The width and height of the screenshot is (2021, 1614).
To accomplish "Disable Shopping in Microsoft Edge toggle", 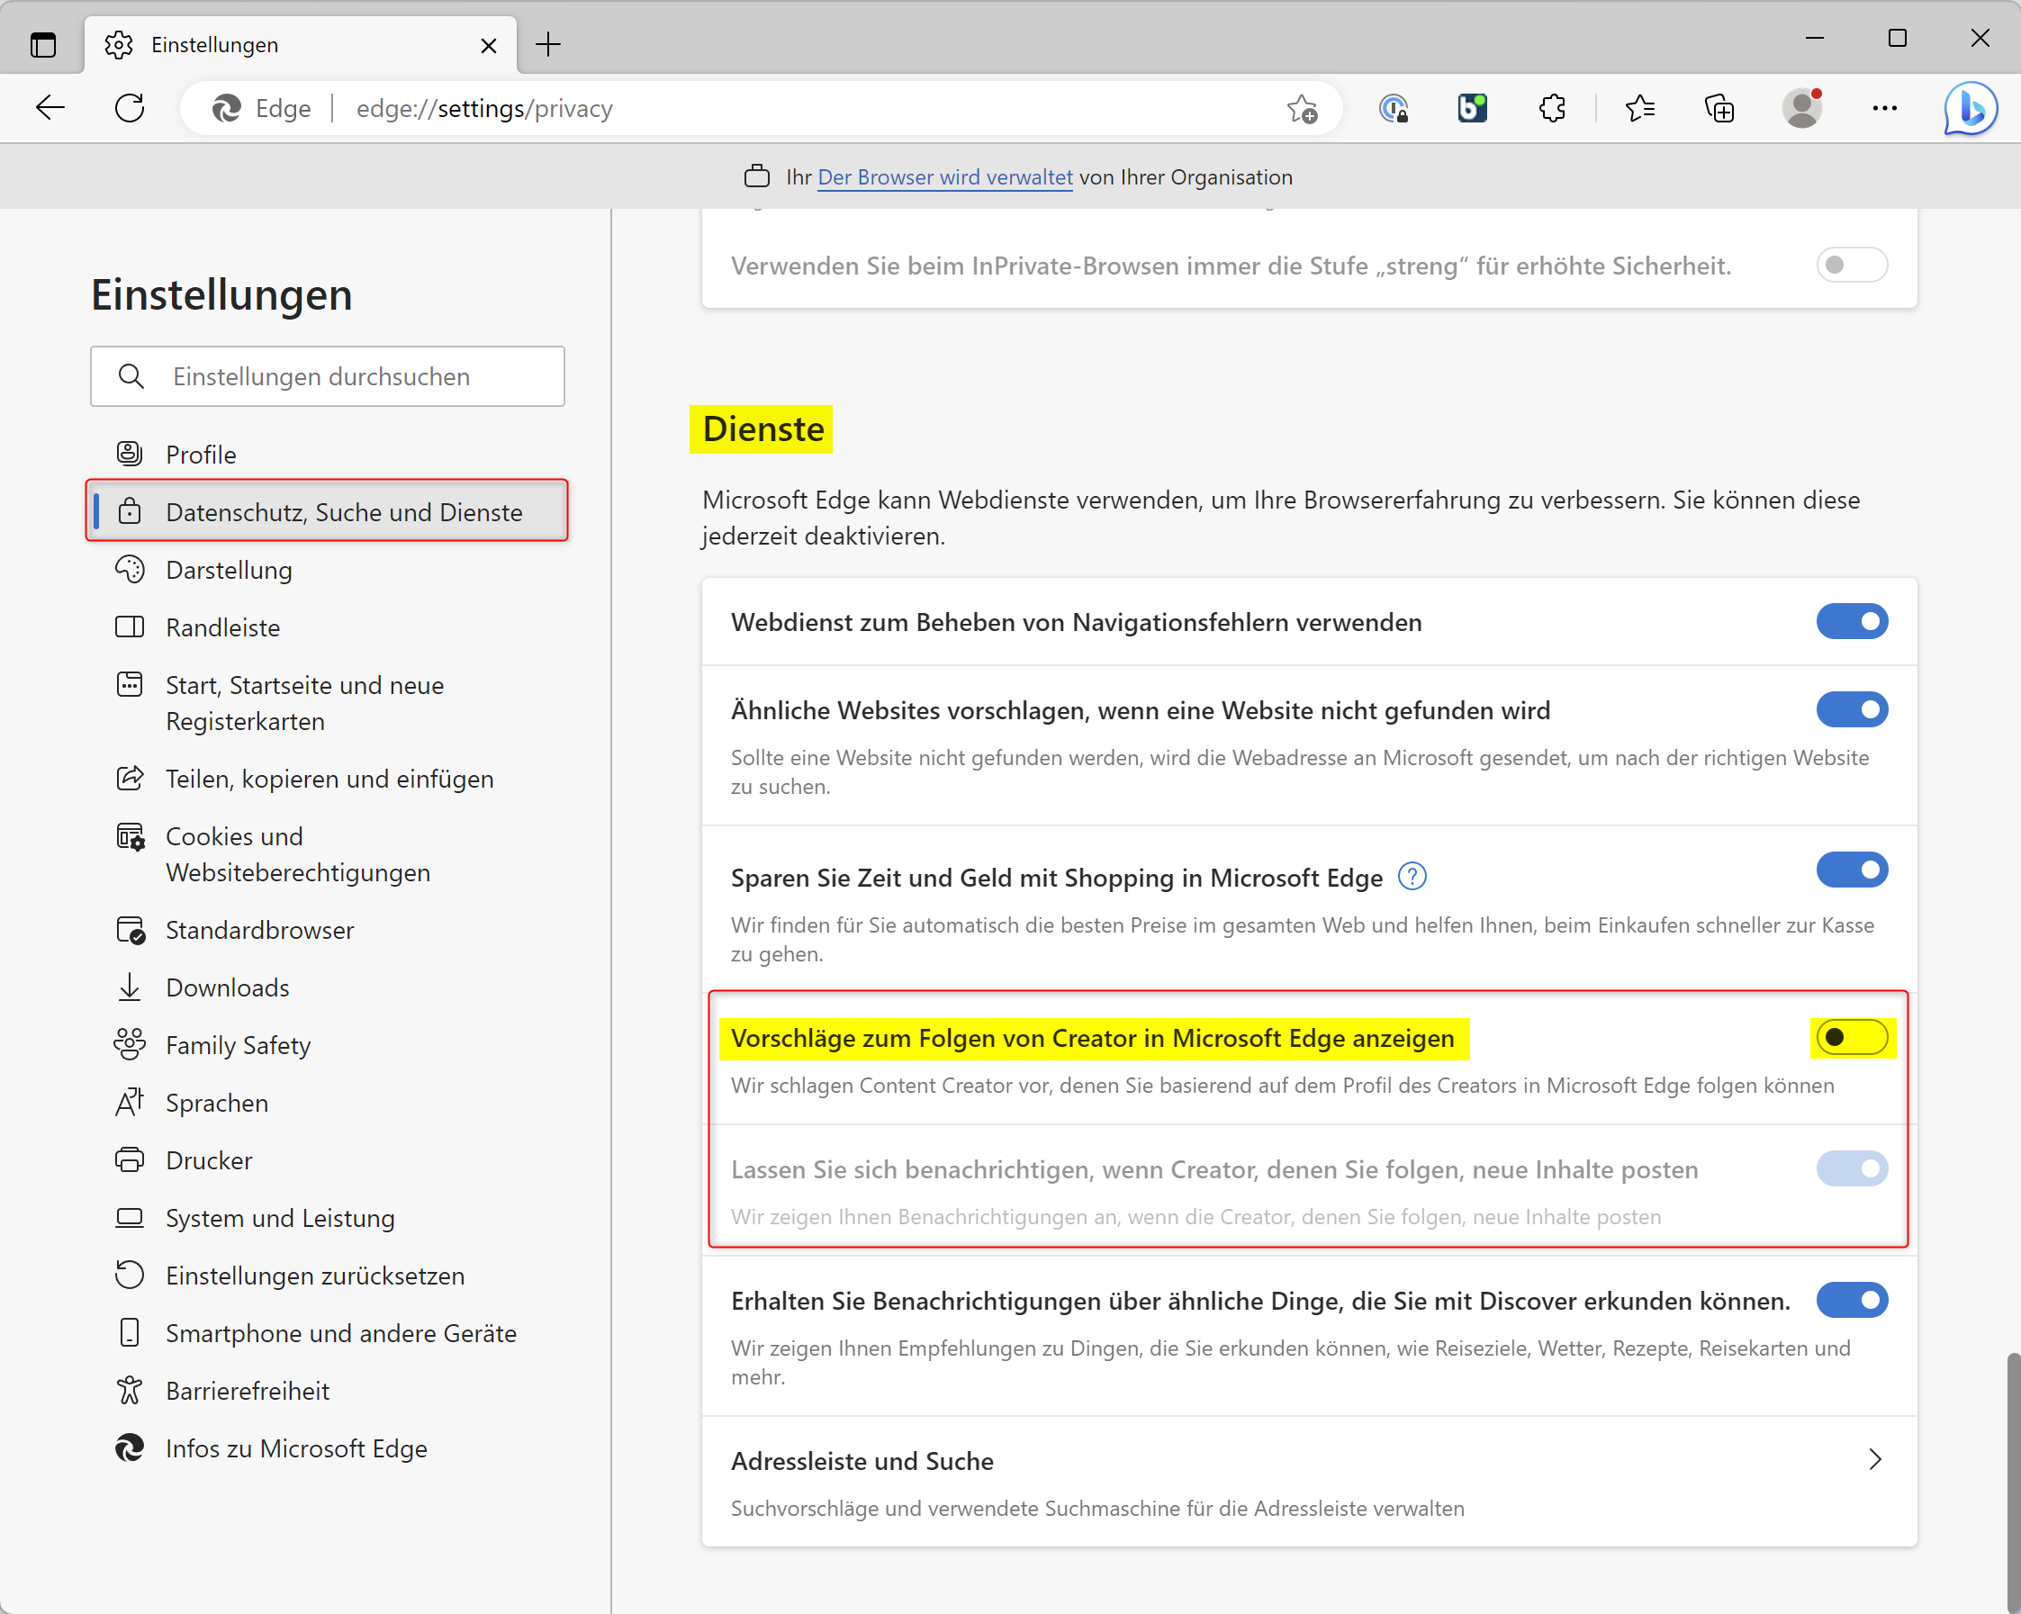I will click(x=1852, y=870).
